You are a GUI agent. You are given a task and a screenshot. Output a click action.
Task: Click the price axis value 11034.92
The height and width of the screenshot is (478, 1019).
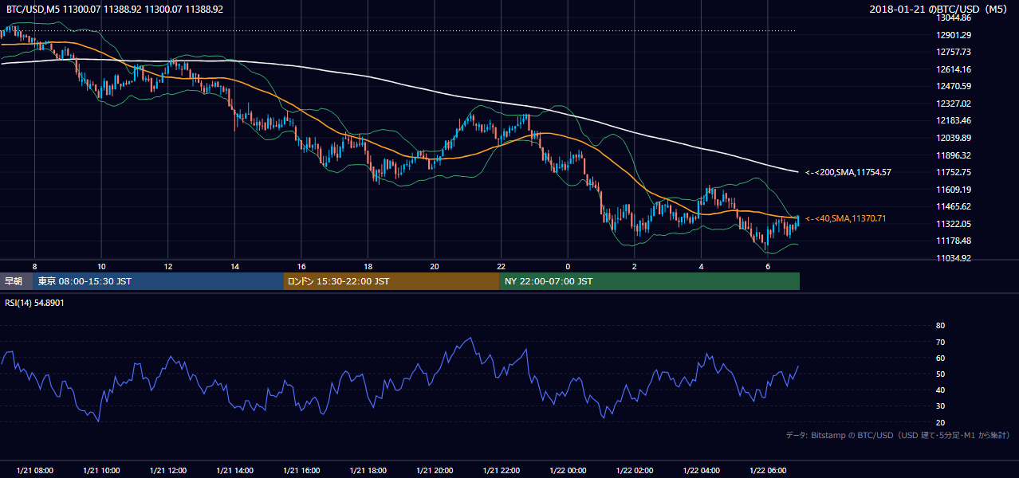954,258
